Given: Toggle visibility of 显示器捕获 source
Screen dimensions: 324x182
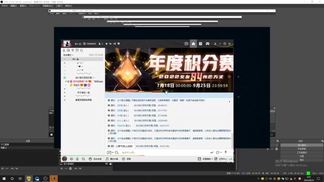Looking at the screenshot, I should [107, 164].
